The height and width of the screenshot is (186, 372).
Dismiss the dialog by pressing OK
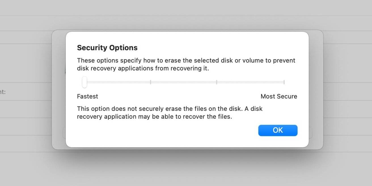click(x=278, y=130)
